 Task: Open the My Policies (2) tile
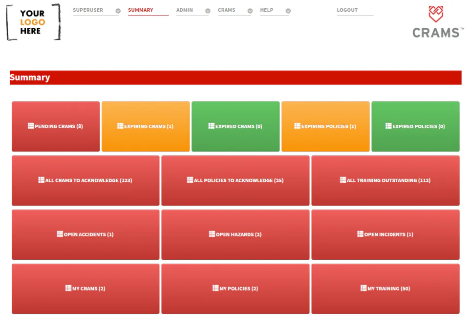[235, 288]
